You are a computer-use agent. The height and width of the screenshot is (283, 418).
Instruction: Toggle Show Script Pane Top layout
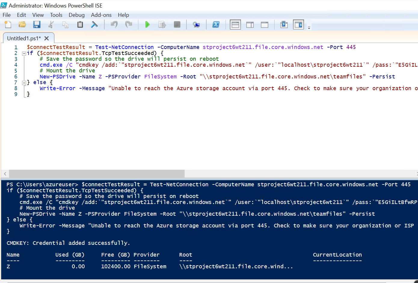click(x=235, y=25)
